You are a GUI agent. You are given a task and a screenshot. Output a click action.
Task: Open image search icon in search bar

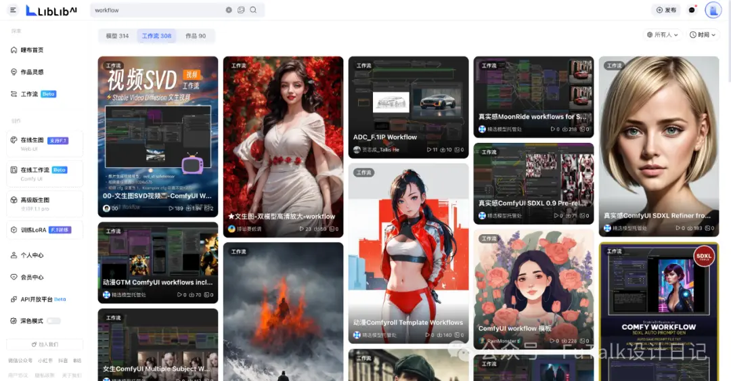click(x=241, y=9)
